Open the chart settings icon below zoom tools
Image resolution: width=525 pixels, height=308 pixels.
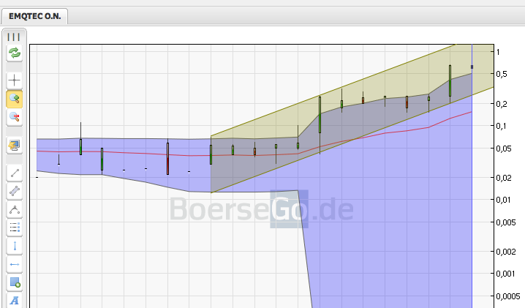click(x=15, y=145)
